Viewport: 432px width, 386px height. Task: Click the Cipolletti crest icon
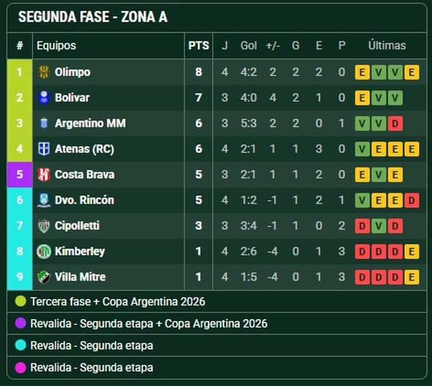(44, 226)
